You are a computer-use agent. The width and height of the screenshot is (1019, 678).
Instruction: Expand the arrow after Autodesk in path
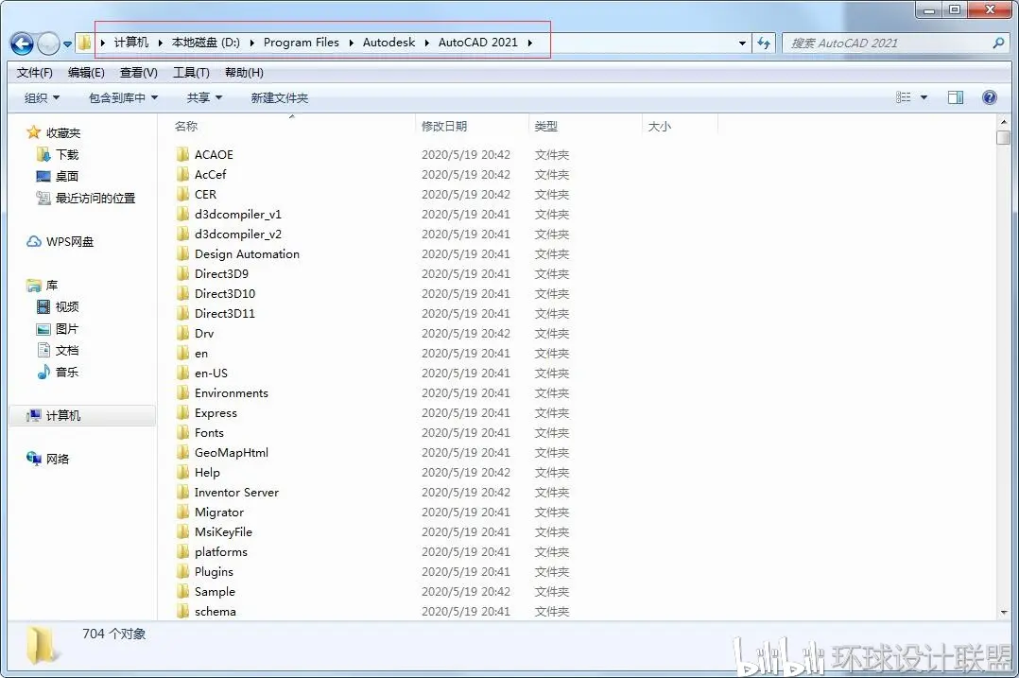click(x=427, y=43)
